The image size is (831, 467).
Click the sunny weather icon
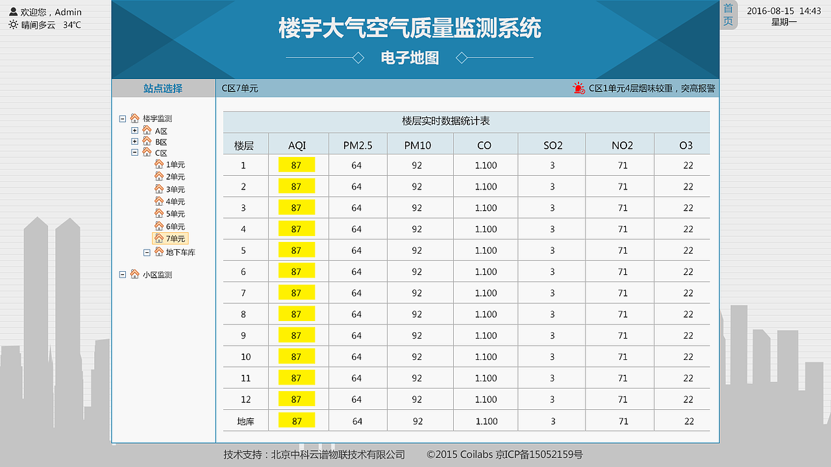pyautogui.click(x=13, y=25)
